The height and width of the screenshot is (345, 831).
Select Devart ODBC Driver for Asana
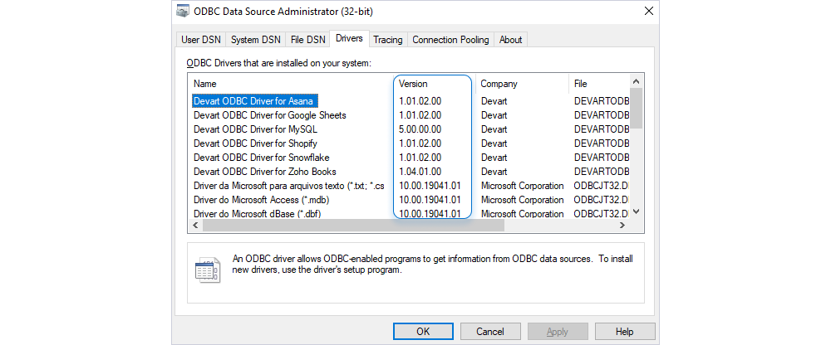[255, 101]
